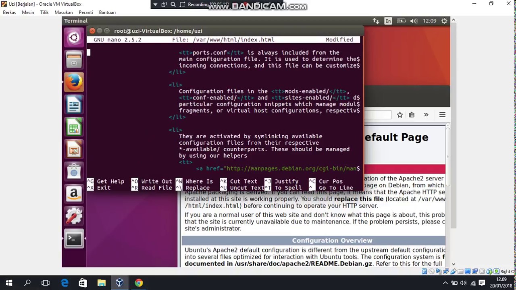The height and width of the screenshot is (290, 516).
Task: Click the Firefox address bar field
Action: [377, 115]
